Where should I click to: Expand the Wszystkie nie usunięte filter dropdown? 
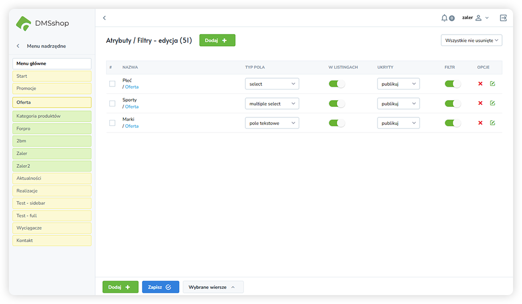tap(471, 40)
